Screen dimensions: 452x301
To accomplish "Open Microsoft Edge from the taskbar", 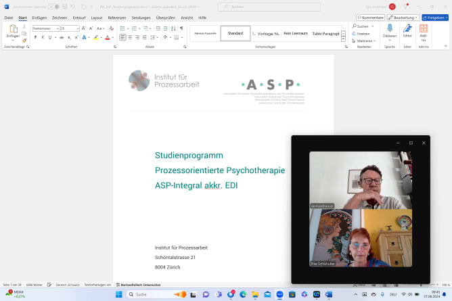I will (x=243, y=294).
